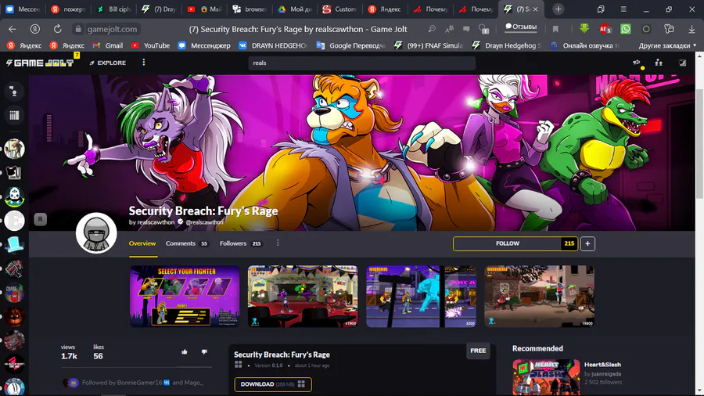The width and height of the screenshot is (704, 396).
Task: Open the extensions puzzle icon
Action: tap(669, 29)
